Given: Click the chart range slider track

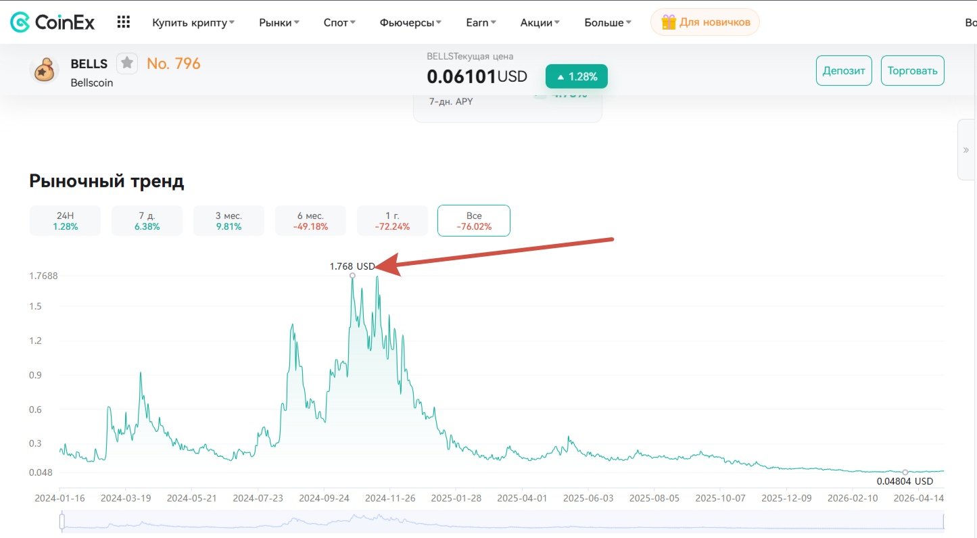Looking at the screenshot, I should pos(502,522).
